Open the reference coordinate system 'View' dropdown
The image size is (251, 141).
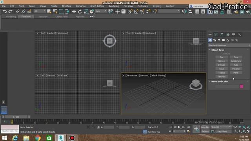click(x=101, y=11)
